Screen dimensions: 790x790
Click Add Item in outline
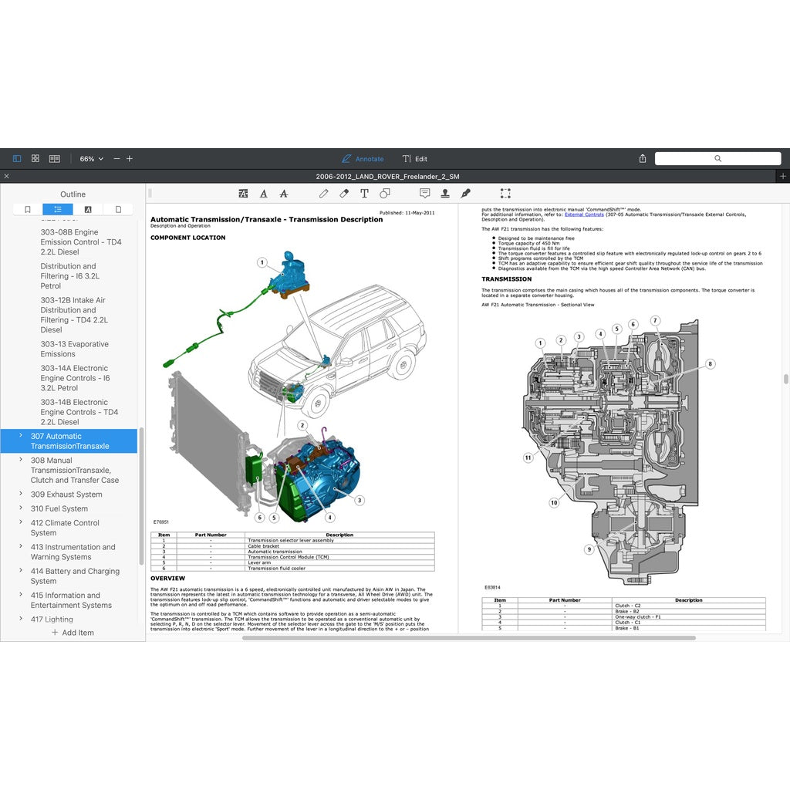pyautogui.click(x=73, y=633)
